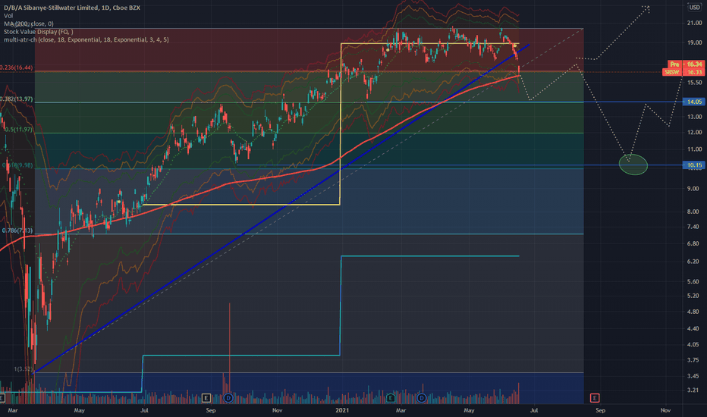Click the 11.00 price axis value

click(x=694, y=149)
